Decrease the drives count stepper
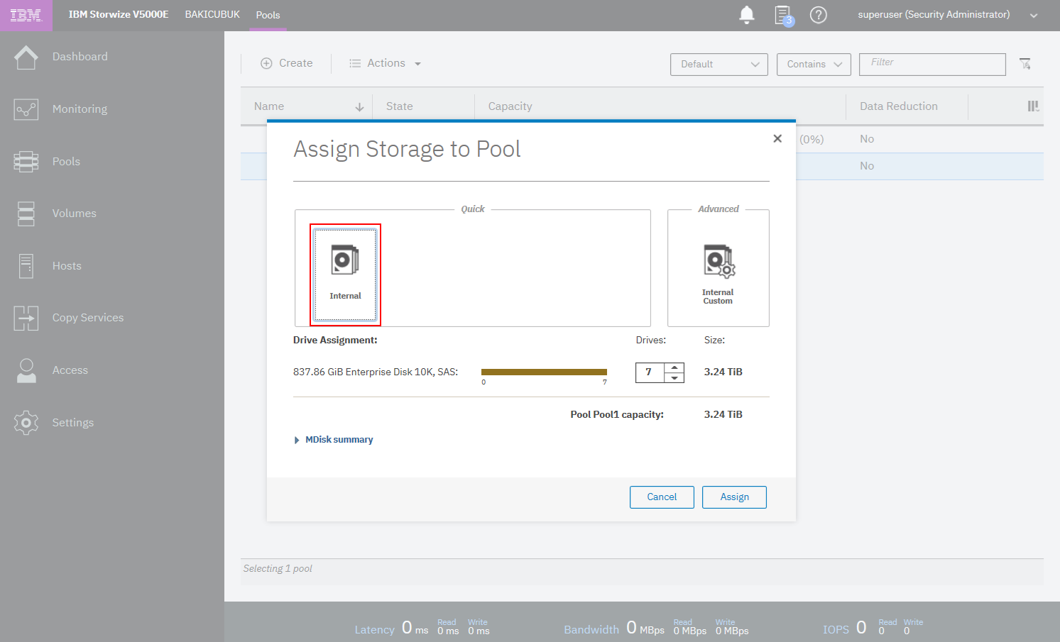Screen dimensions: 1060x642 pyautogui.click(x=674, y=378)
